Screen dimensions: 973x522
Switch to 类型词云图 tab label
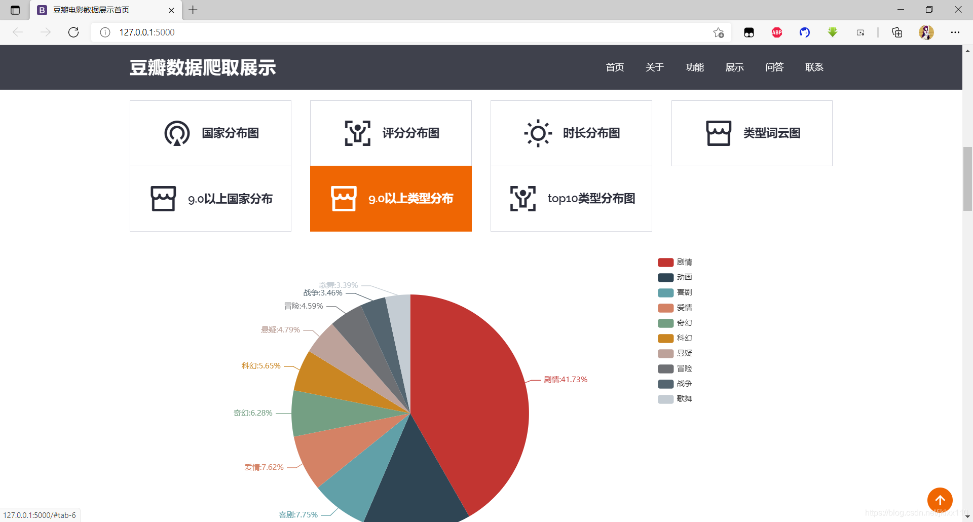(772, 133)
